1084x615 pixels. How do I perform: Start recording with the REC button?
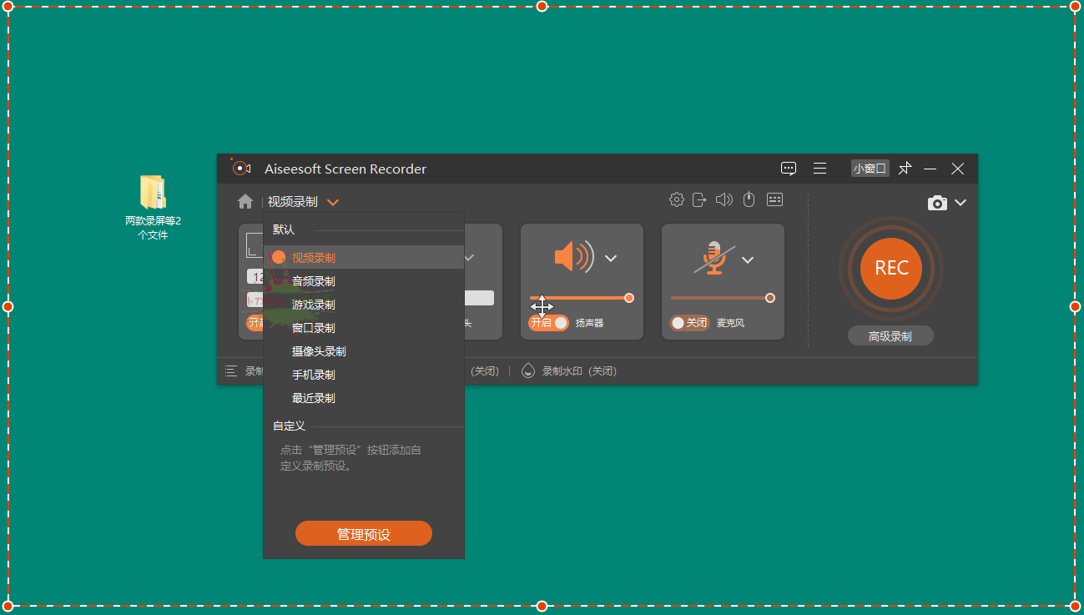[x=890, y=268]
